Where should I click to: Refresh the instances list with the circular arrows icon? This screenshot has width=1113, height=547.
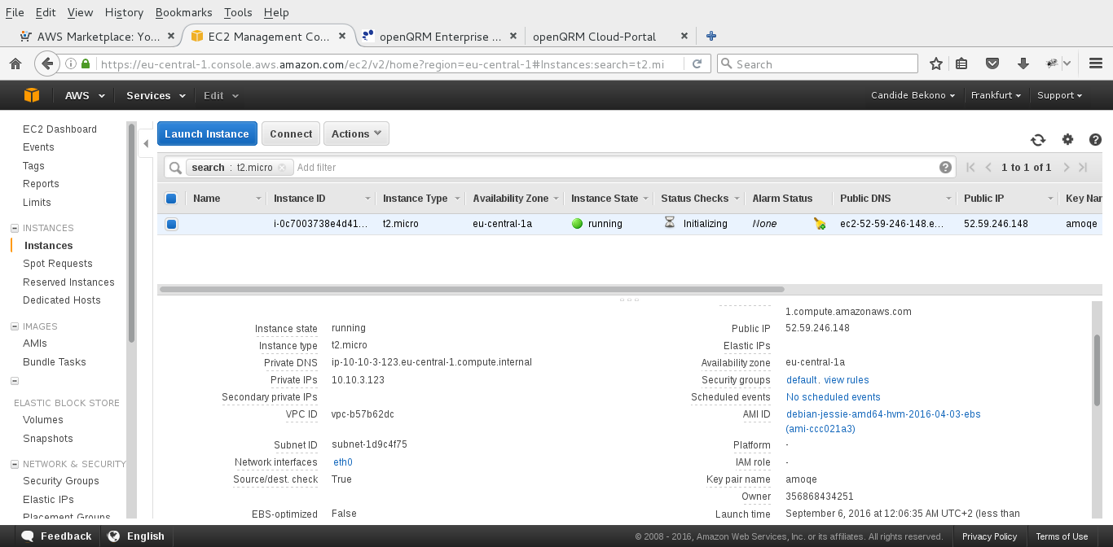1038,140
